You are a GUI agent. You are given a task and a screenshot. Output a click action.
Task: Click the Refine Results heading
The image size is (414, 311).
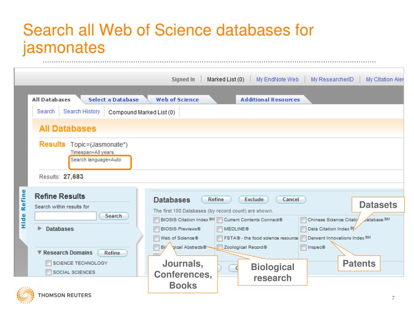click(60, 196)
